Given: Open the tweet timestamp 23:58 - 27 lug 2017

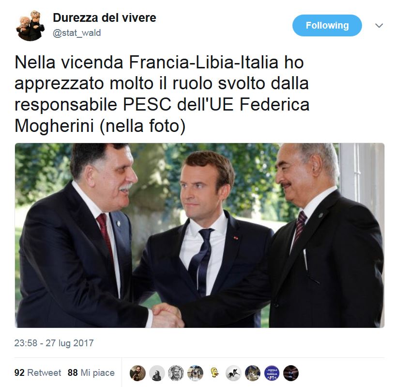Looking at the screenshot, I should (x=54, y=343).
